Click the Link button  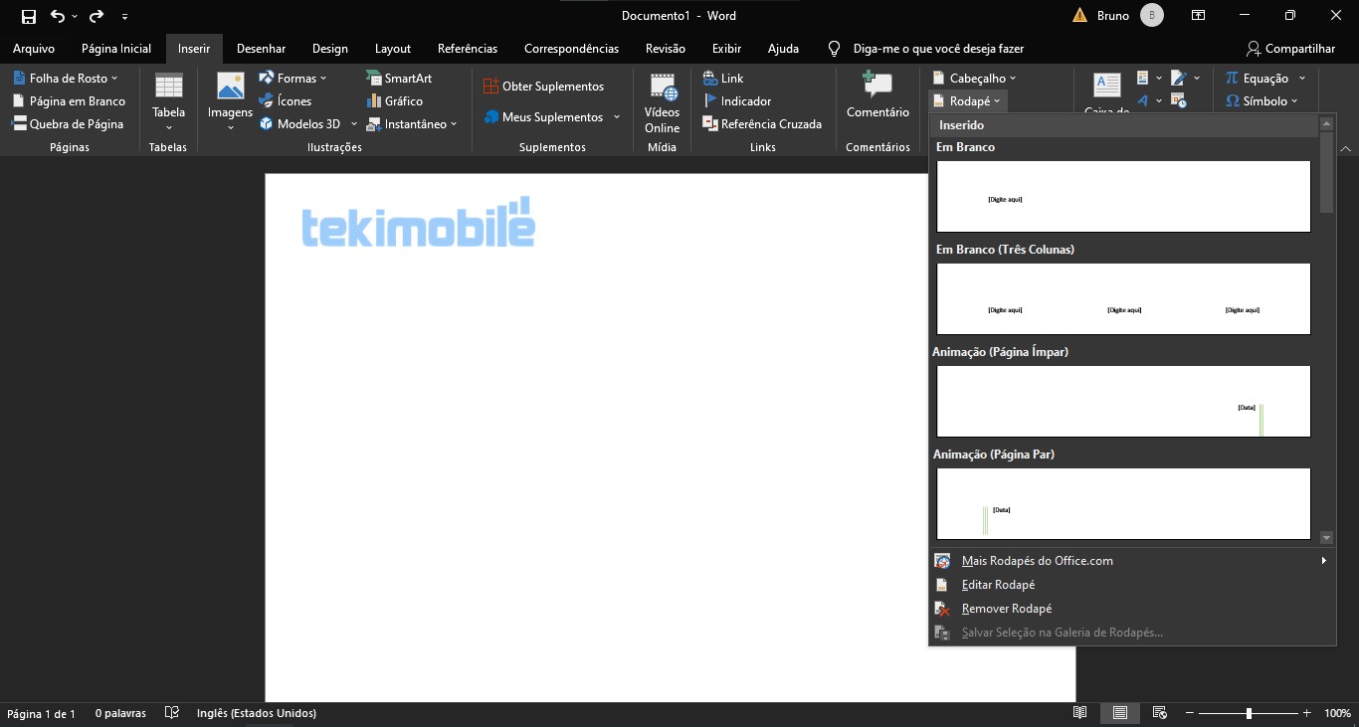(x=723, y=78)
